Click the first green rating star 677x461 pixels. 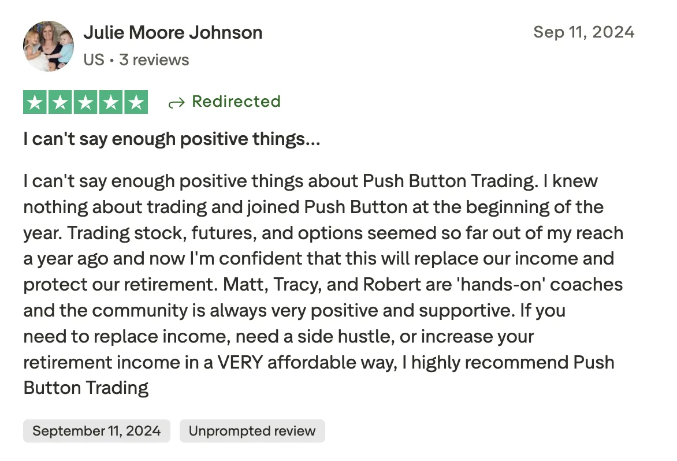tap(35, 102)
